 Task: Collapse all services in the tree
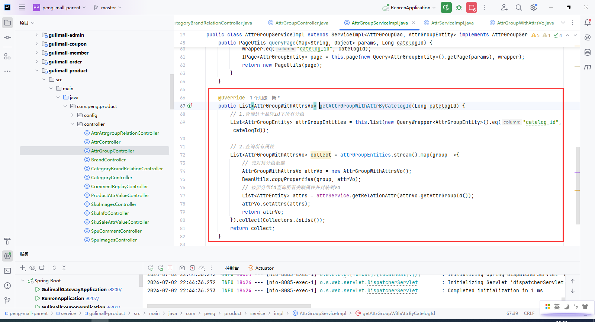pos(64,268)
